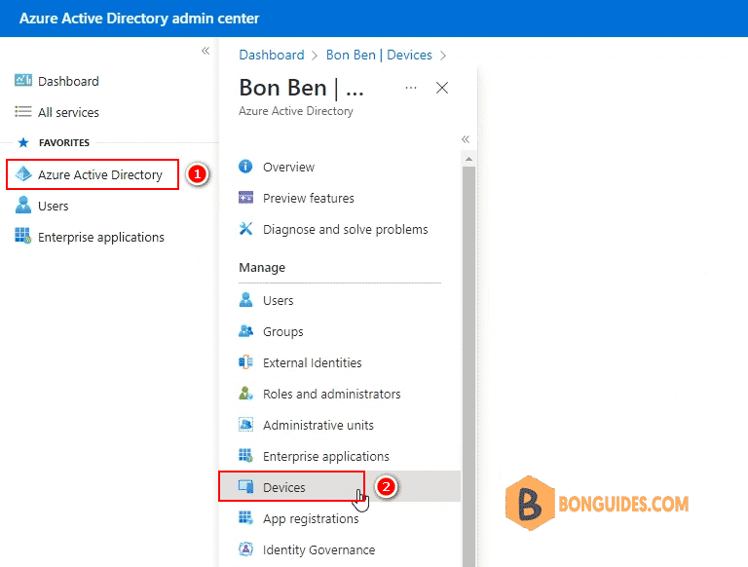Click the External Identities icon
Viewport: 748px width, 567px height.
click(245, 362)
